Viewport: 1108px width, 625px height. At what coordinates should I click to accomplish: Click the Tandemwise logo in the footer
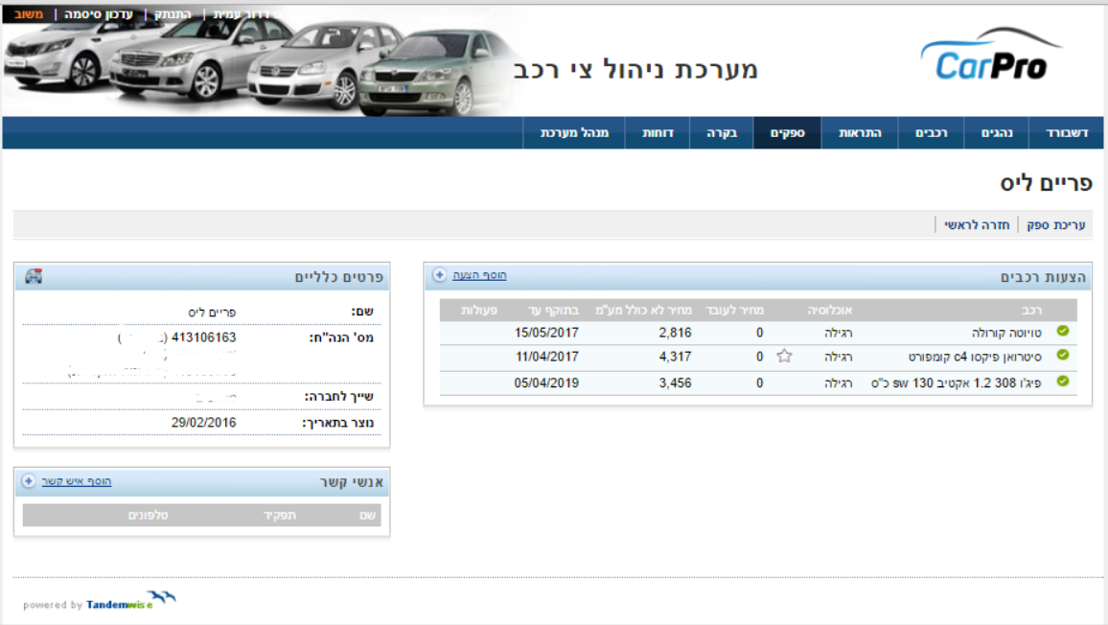[x=130, y=601]
